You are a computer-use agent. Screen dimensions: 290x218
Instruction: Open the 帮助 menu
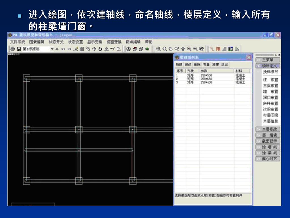click(149, 42)
